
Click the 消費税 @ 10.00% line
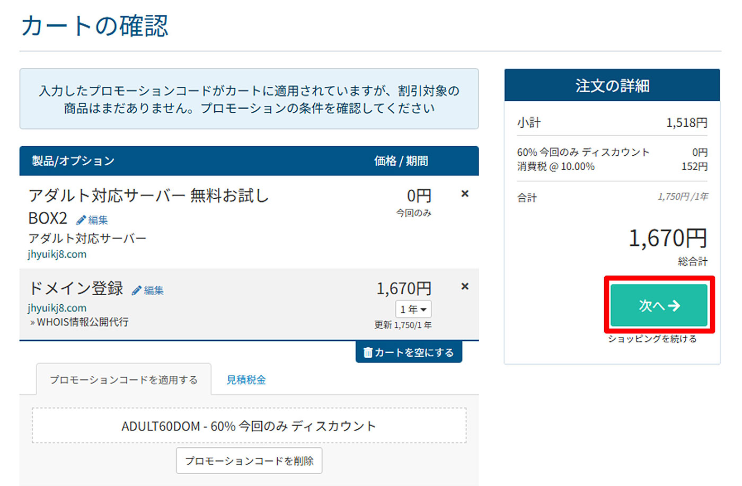[x=556, y=166]
